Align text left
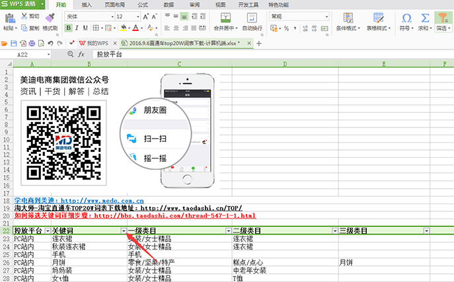 coord(167,28)
